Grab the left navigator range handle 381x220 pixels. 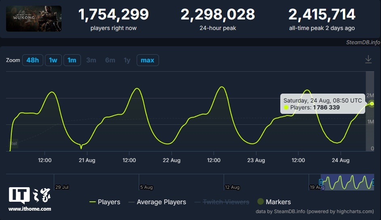(x=321, y=182)
